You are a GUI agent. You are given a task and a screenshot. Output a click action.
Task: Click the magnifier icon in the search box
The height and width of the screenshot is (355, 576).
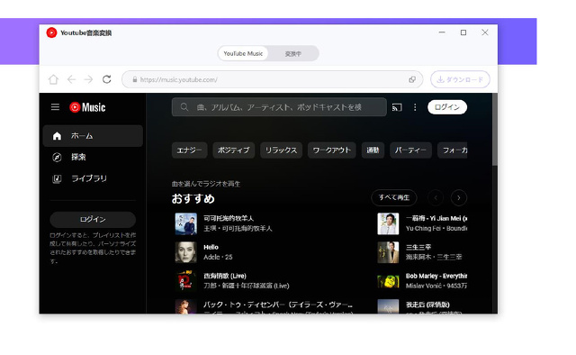(184, 107)
